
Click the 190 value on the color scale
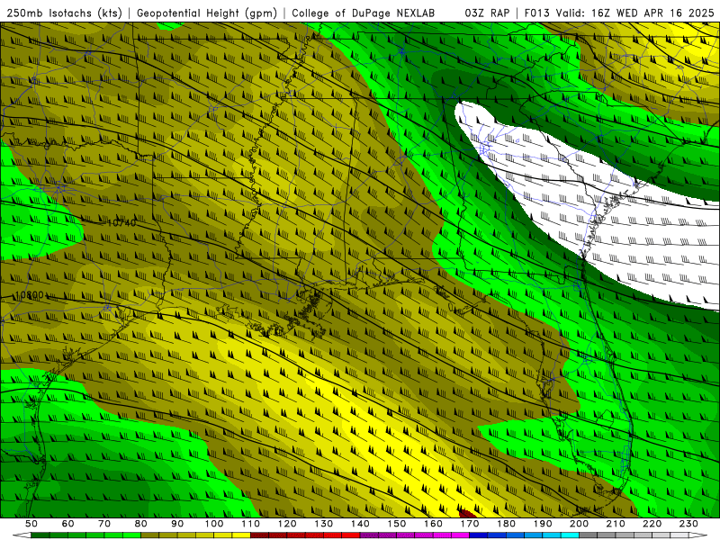coord(543,524)
